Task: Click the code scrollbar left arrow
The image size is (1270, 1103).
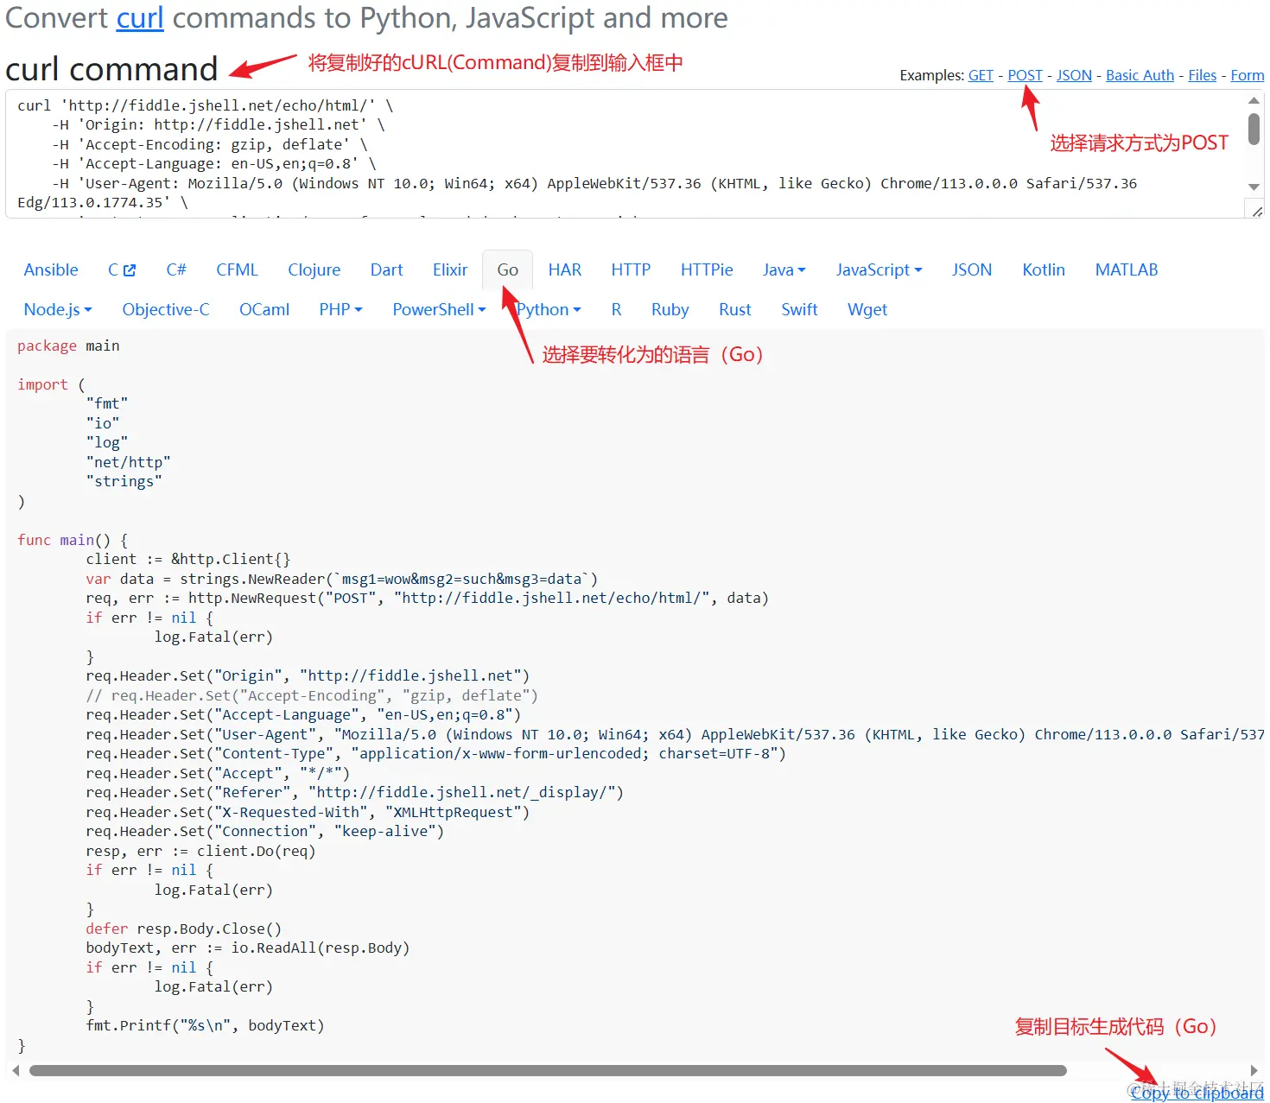Action: [x=16, y=1070]
